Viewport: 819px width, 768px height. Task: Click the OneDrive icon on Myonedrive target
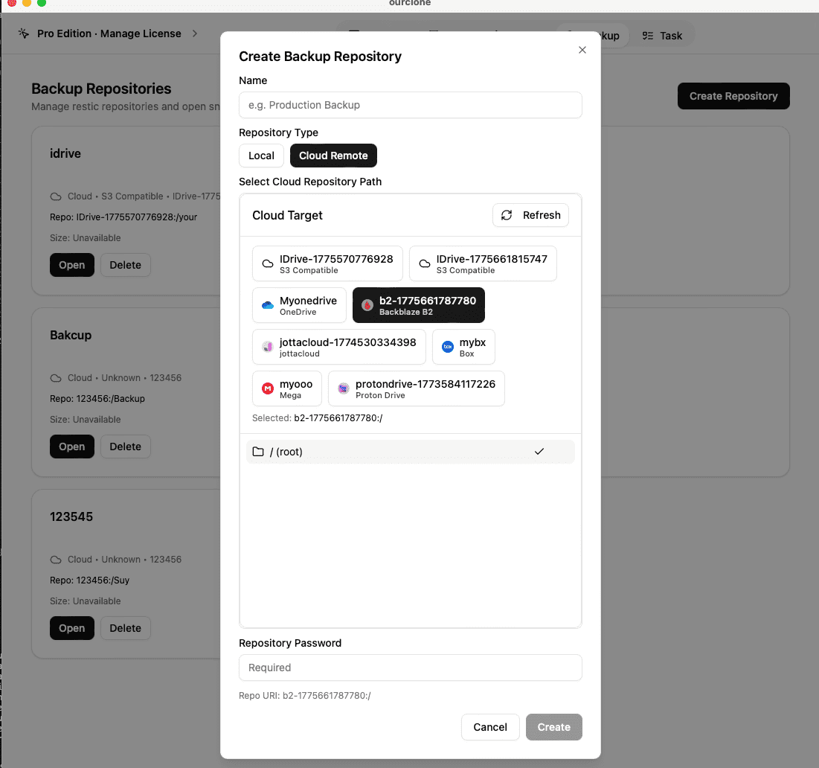click(x=267, y=305)
